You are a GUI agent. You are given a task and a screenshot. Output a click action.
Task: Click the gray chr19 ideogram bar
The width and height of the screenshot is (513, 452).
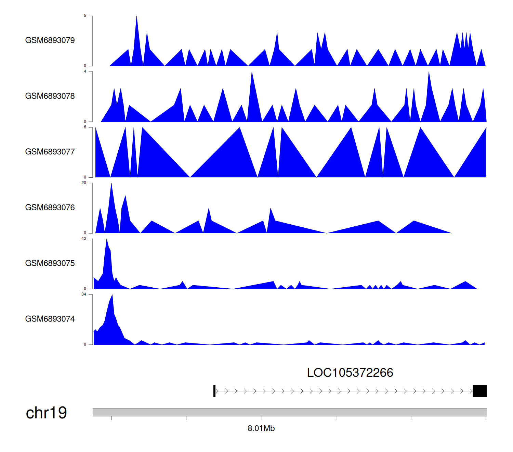289,412
